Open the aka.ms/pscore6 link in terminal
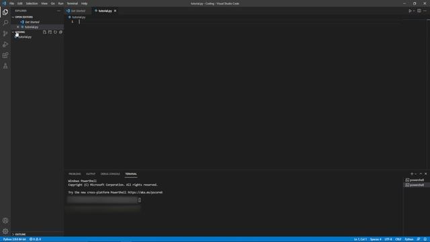 145,192
